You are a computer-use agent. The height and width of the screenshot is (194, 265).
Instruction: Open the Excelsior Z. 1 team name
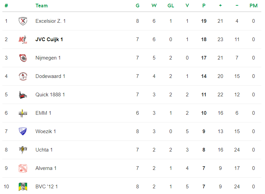click(51, 21)
